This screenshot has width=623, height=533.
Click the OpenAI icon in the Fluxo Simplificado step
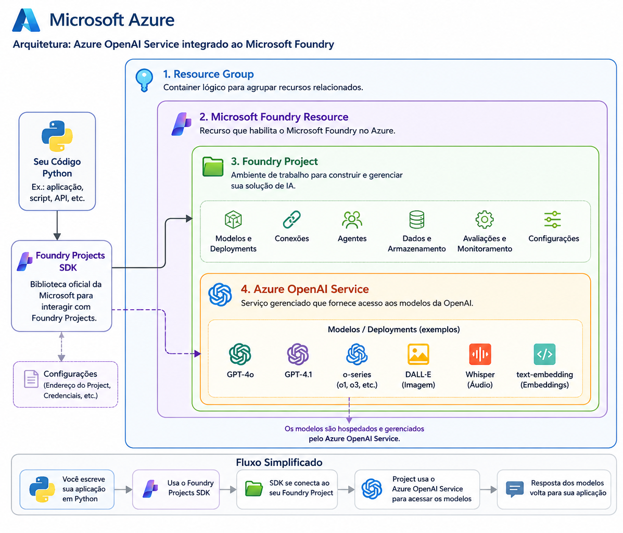372,489
